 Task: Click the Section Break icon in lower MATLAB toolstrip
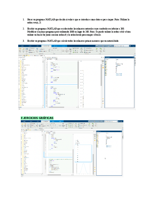point(81,123)
